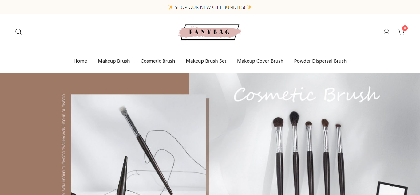Viewport: 420px width, 195px height.
Task: Go to the Home menu item
Action: click(80, 61)
